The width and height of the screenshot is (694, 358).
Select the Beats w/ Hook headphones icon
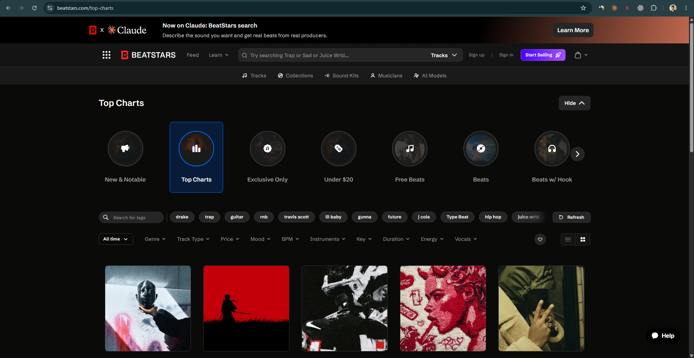pyautogui.click(x=552, y=149)
